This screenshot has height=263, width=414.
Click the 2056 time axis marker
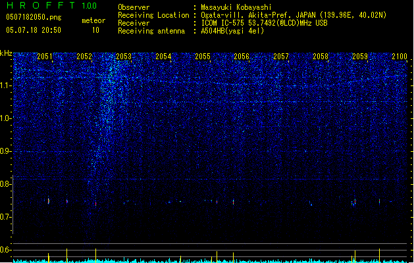(x=242, y=56)
